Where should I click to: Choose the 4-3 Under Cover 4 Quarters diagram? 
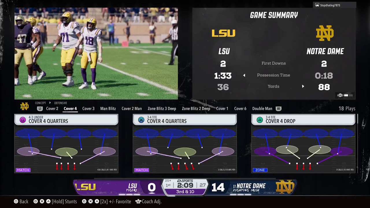click(x=66, y=149)
